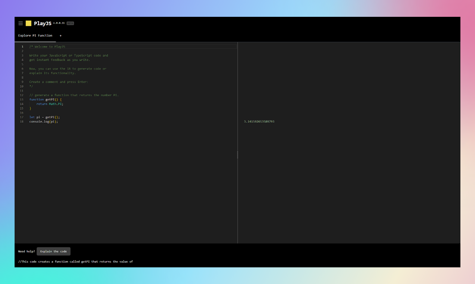Open the hamburger menu
475x284 pixels.
tap(21, 23)
